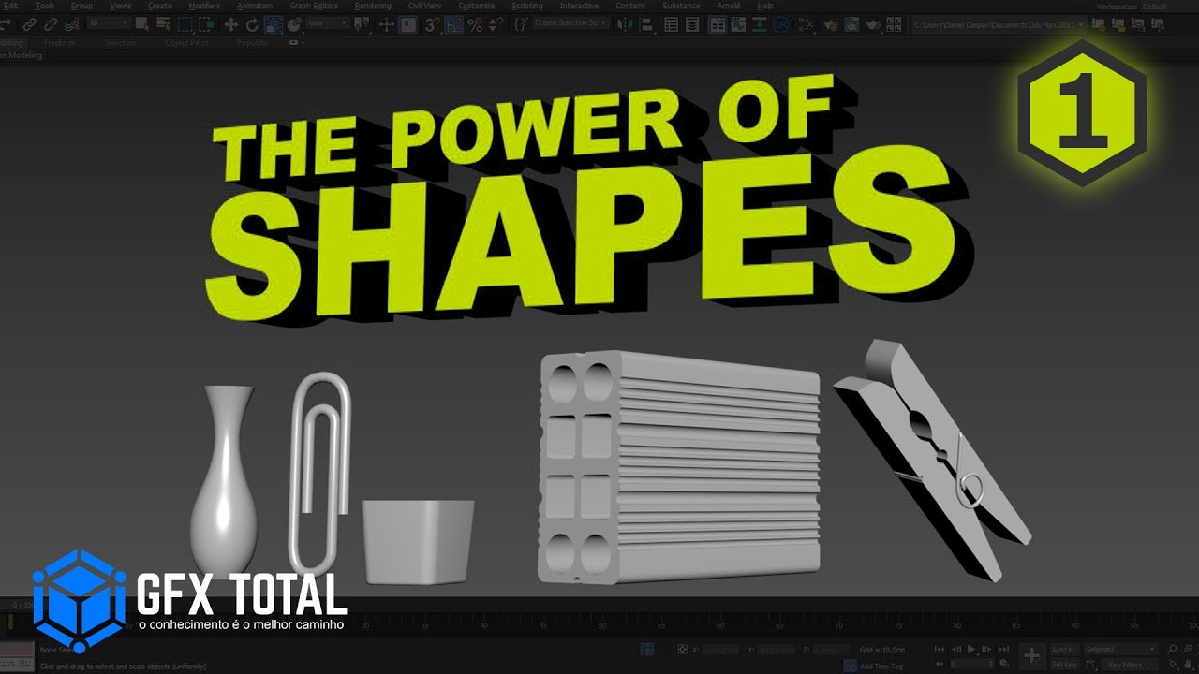Toggle the Keyboard Shortcut Override button
The image size is (1199, 674).
pos(408,24)
